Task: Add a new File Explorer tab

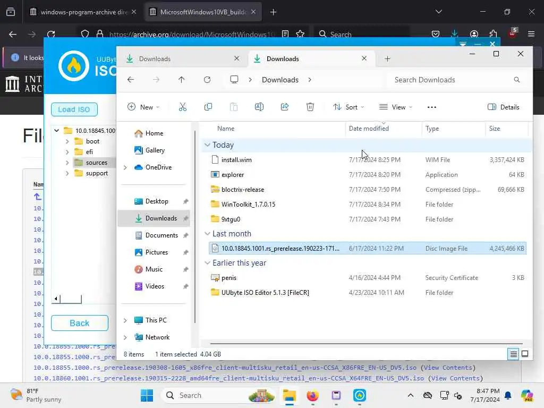Action: (x=387, y=59)
